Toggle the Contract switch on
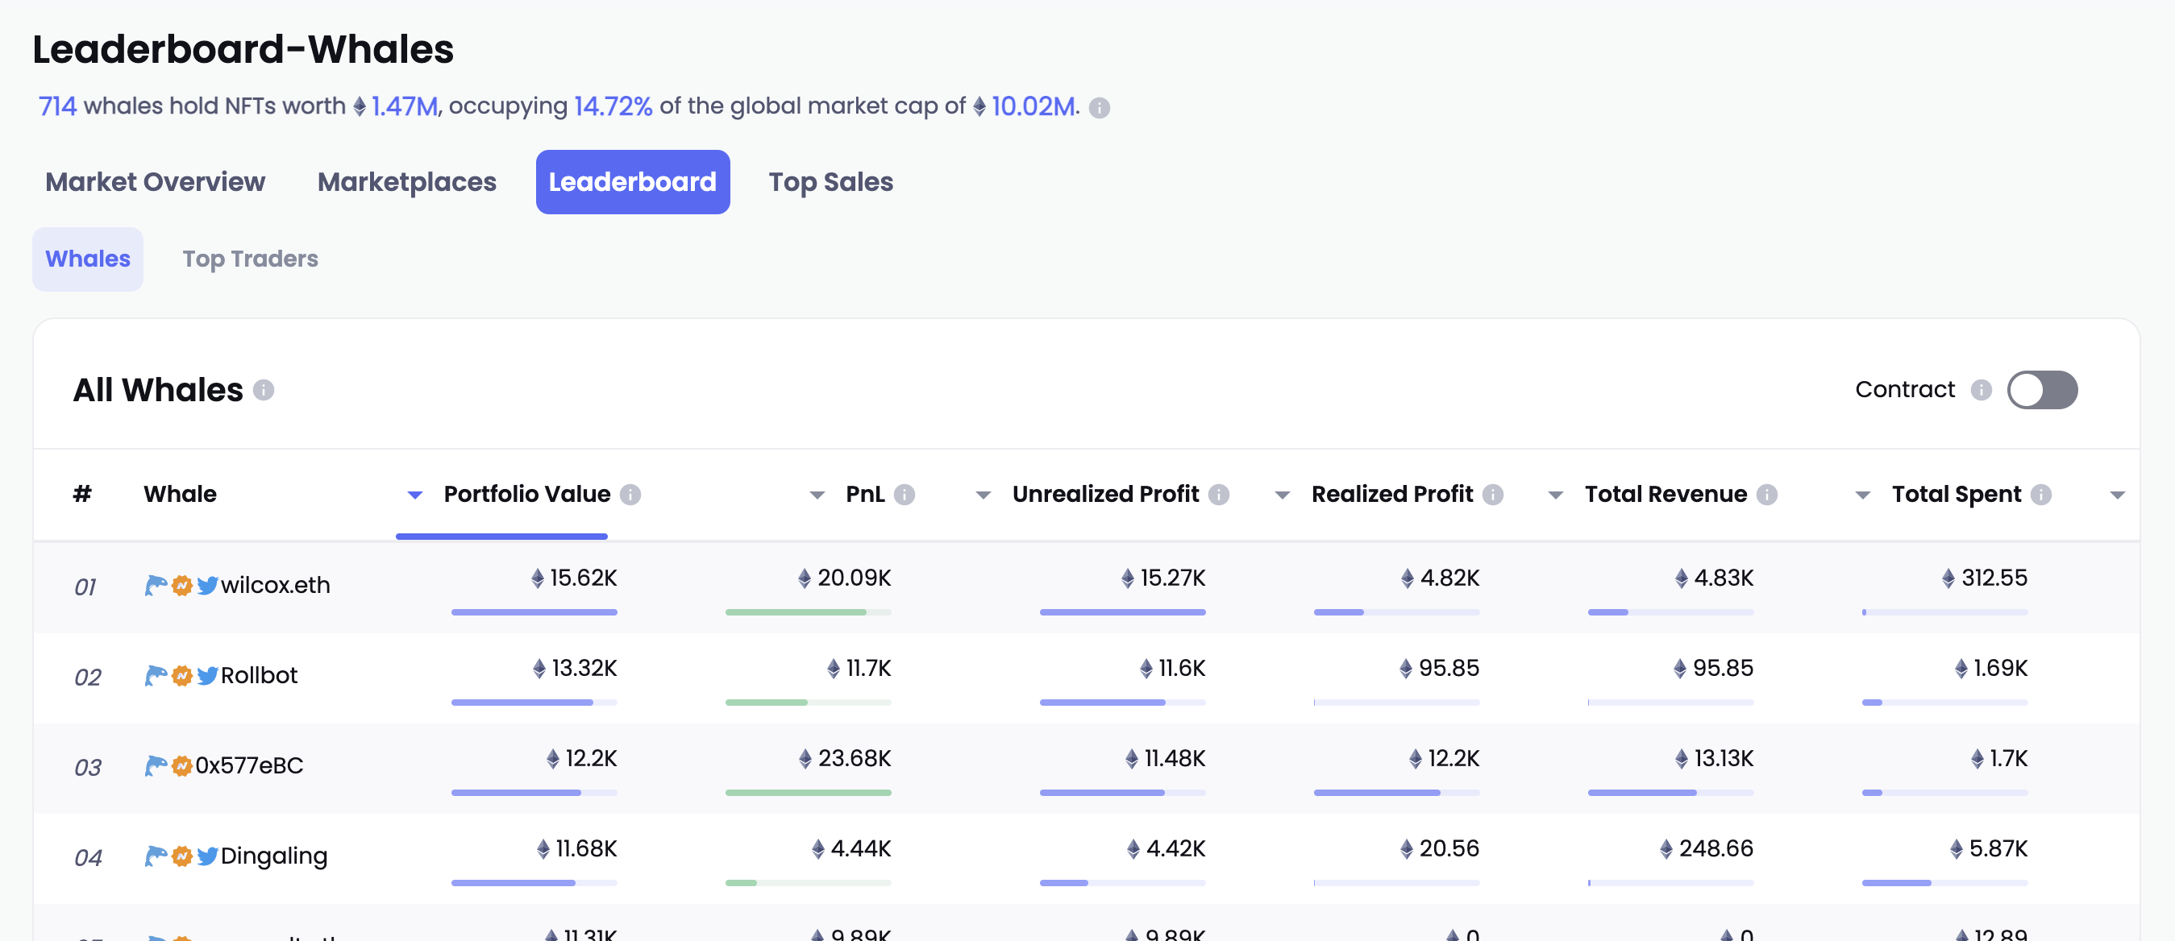 pos(2042,390)
